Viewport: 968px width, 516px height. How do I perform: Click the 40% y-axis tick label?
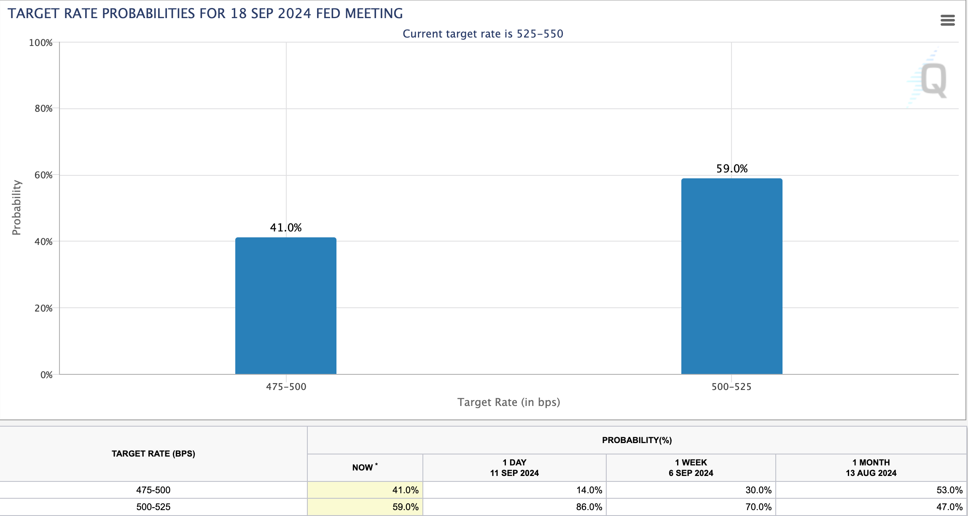coord(43,242)
